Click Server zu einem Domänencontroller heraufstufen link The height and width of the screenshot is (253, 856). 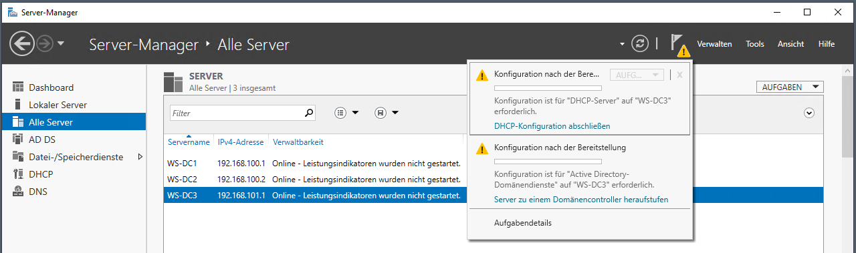(x=581, y=200)
